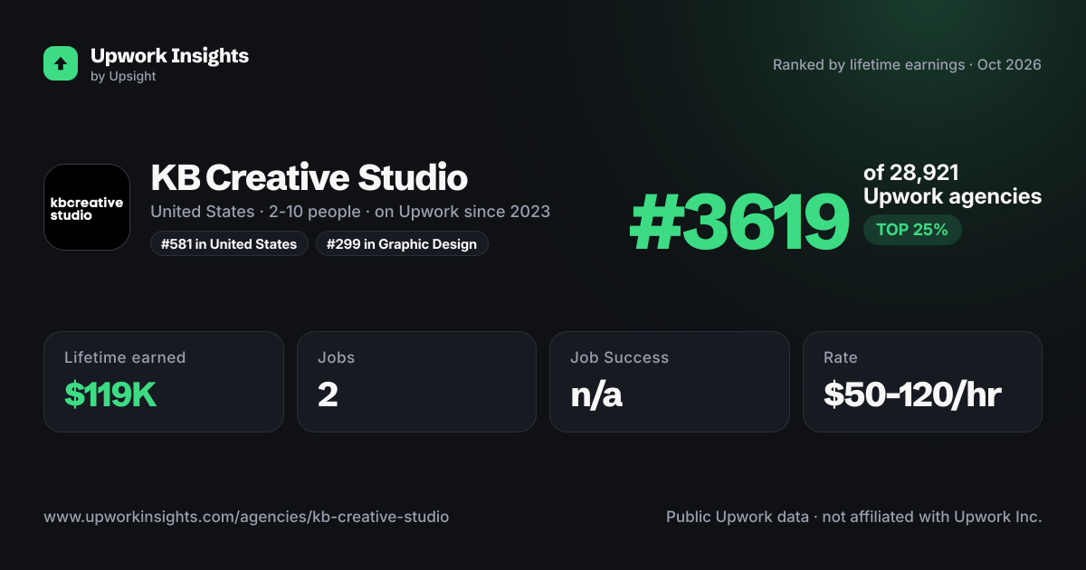The width and height of the screenshot is (1086, 570).
Task: Select the KB Creative Studio agency name
Action: (309, 177)
